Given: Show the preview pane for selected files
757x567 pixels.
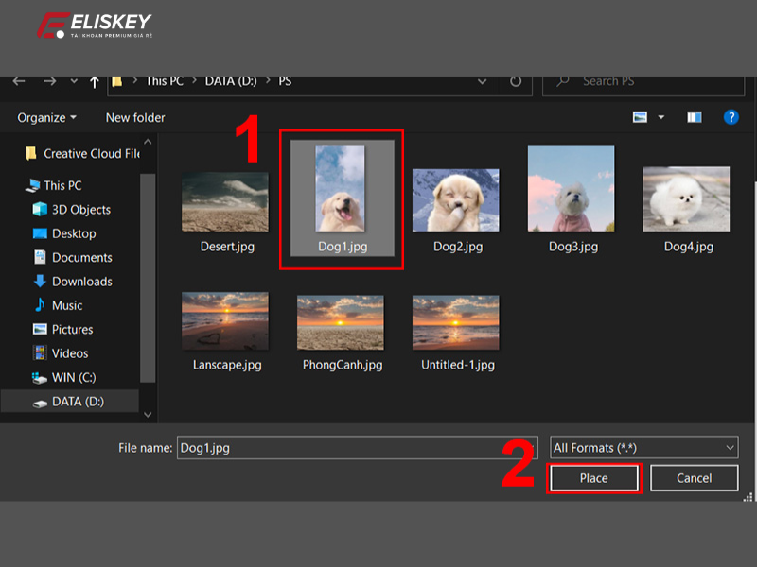Looking at the screenshot, I should pos(694,117).
